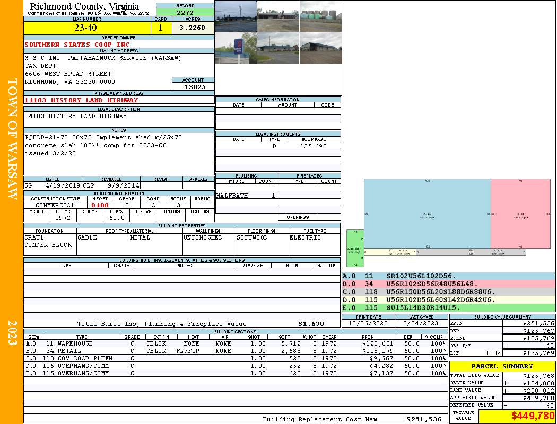This screenshot has width=557, height=424.
Task: Select wall finish UNFINISHED
Action: click(203, 237)
